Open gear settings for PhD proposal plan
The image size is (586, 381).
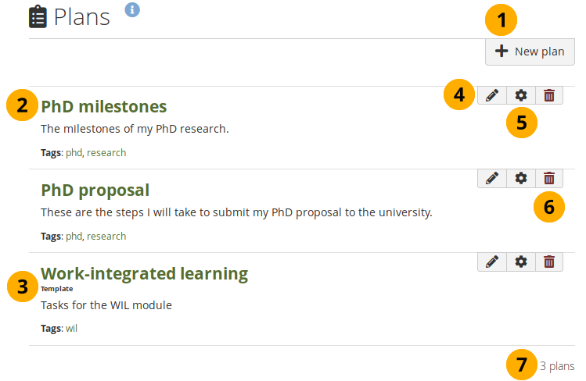point(521,178)
